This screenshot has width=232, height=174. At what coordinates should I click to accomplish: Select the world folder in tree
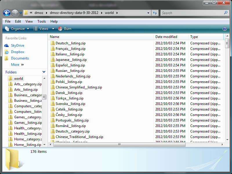pos(18,78)
